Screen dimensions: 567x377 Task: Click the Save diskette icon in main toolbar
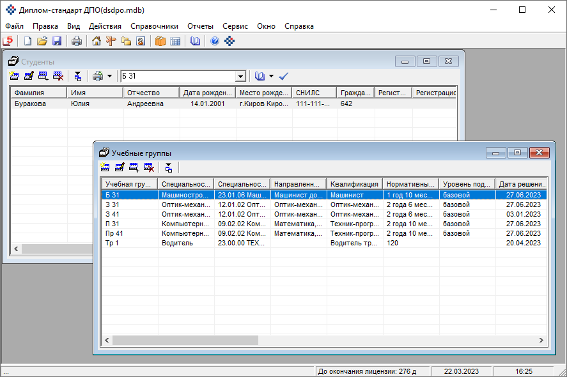pyautogui.click(x=57, y=42)
